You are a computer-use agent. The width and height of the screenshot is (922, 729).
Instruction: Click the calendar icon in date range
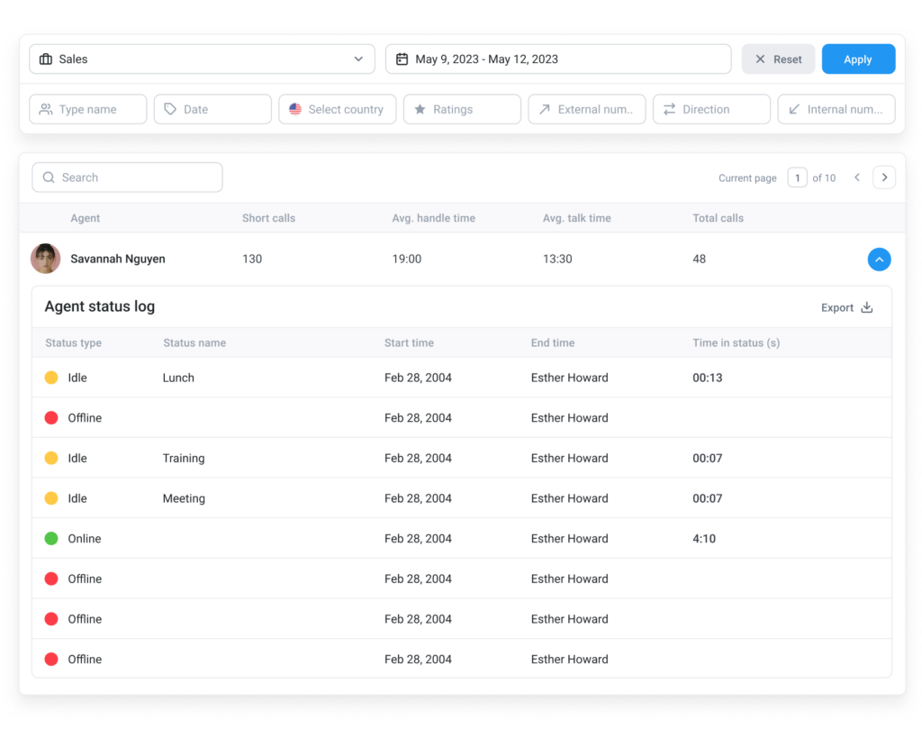coord(402,59)
